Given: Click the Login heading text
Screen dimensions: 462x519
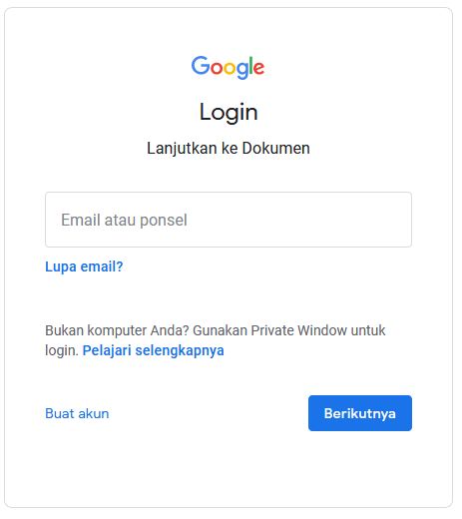Looking at the screenshot, I should pos(229,112).
